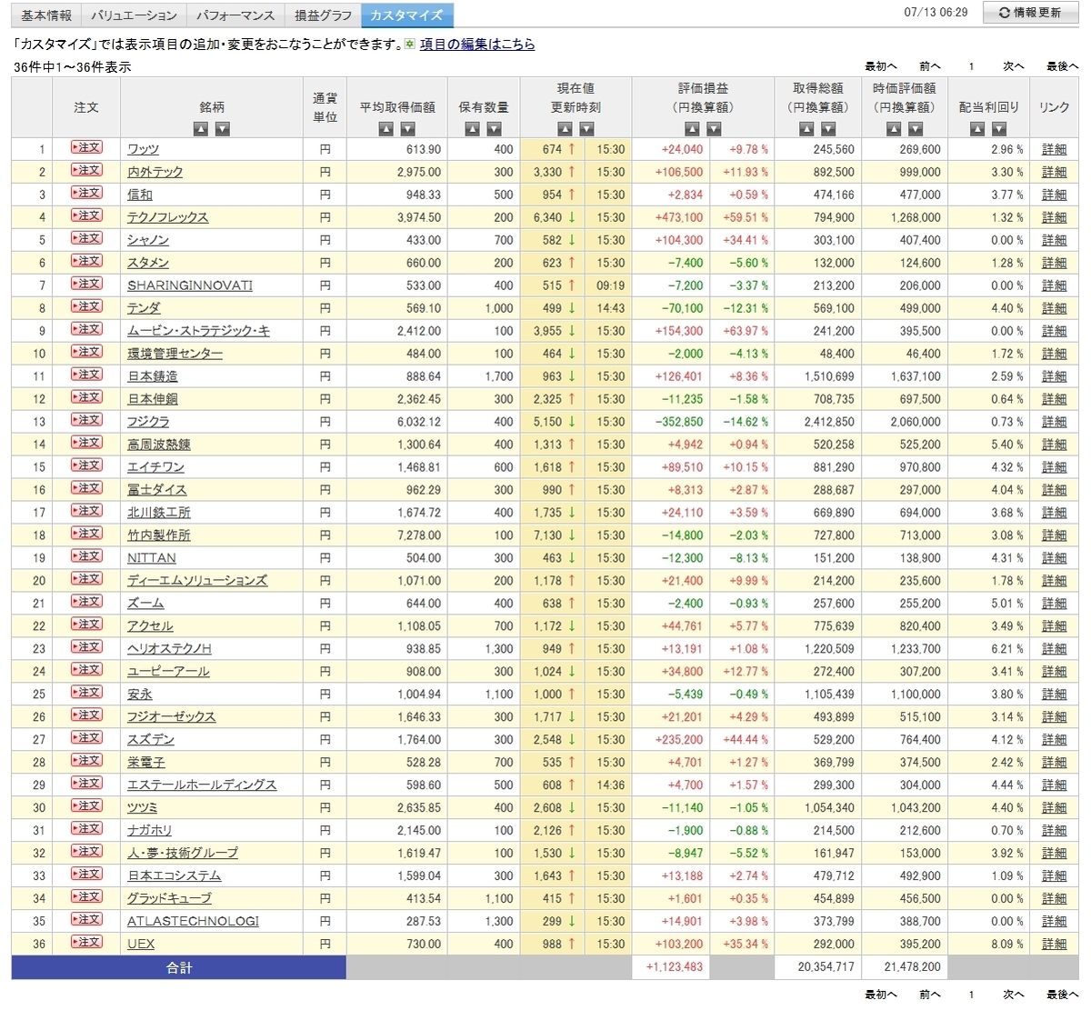
Task: Select total acquisition 20,354,717
Action: click(x=826, y=966)
